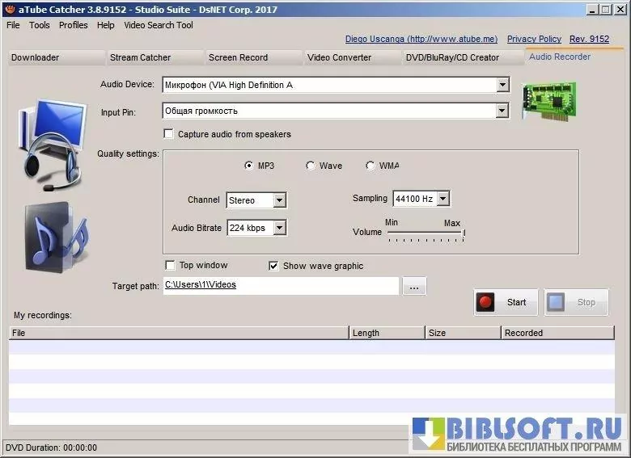Click the red record icon on Start

[485, 303]
